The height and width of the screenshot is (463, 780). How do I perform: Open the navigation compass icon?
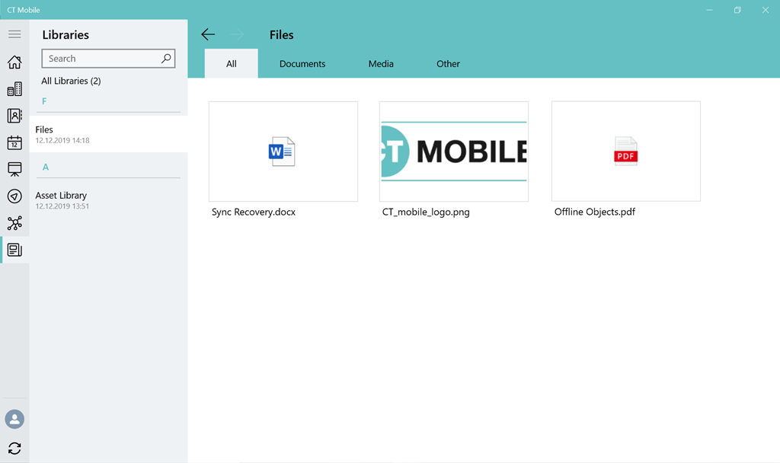click(x=14, y=196)
